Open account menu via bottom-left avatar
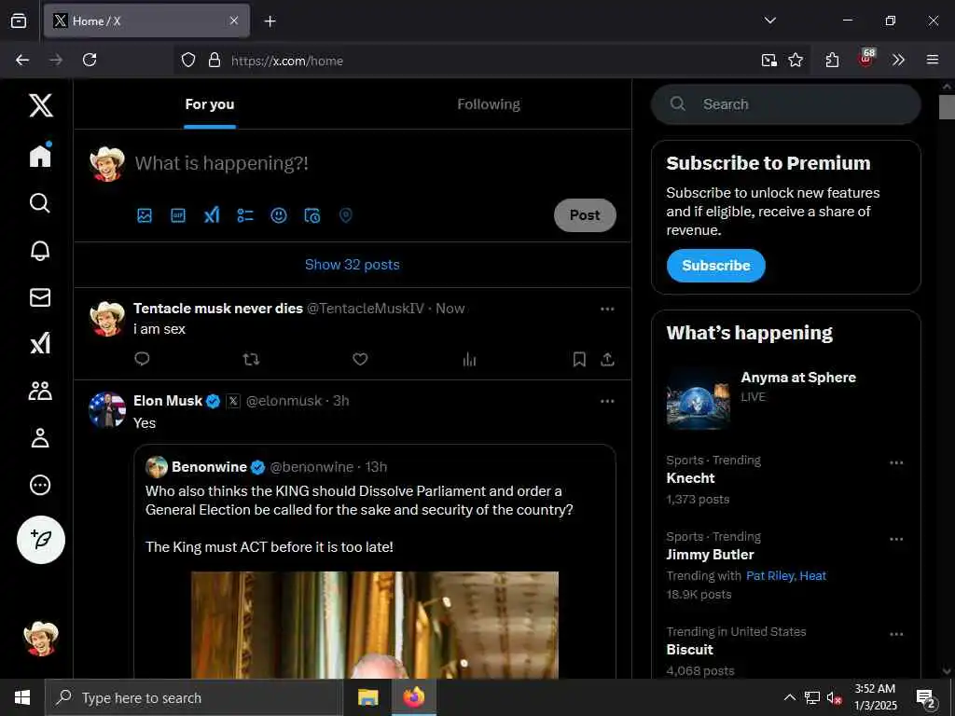Viewport: 955px width, 716px height. coord(41,639)
